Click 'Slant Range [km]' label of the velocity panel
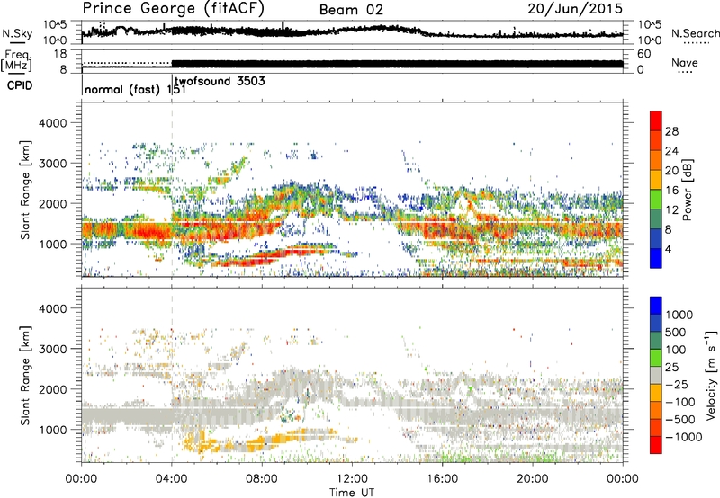This screenshot has width=720, height=498. [25, 376]
